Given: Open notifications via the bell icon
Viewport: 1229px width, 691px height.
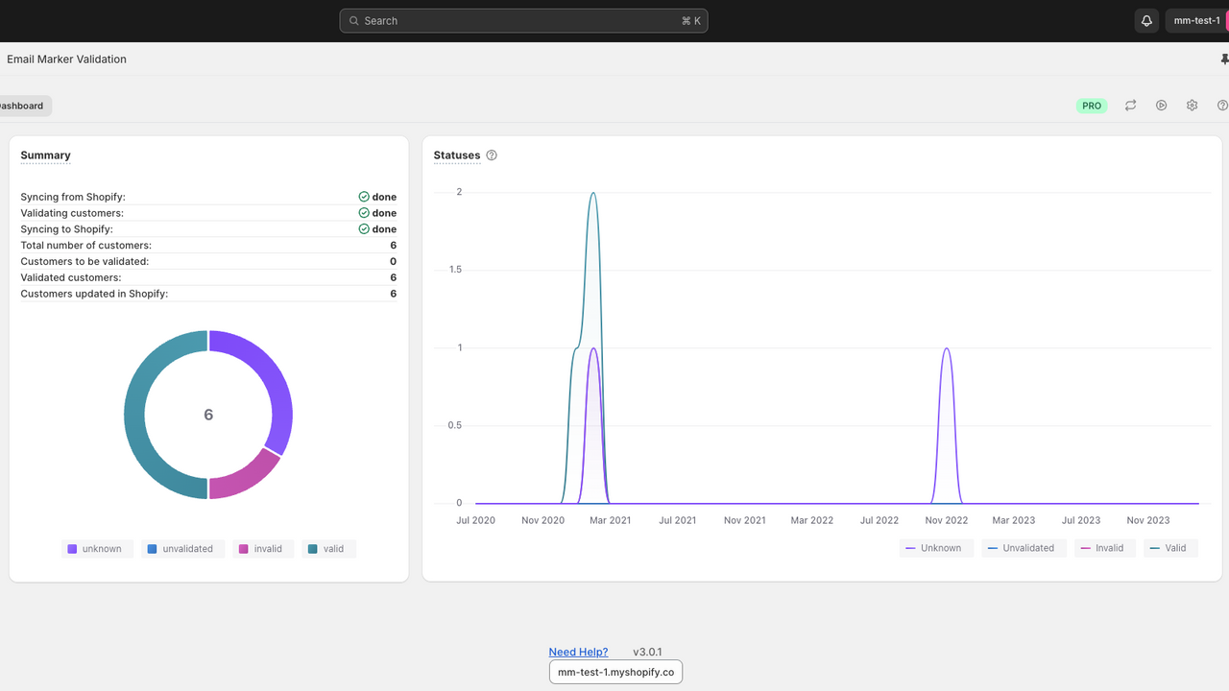Looking at the screenshot, I should click(x=1145, y=20).
